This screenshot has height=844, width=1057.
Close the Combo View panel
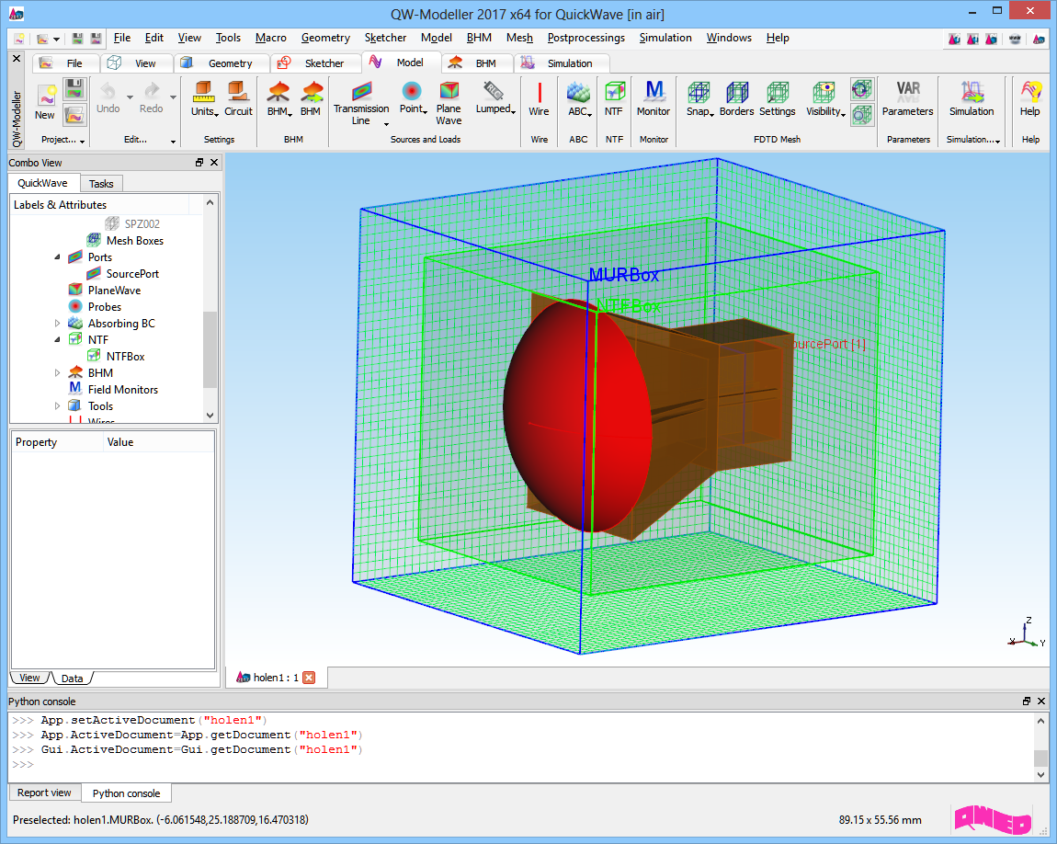(x=214, y=163)
